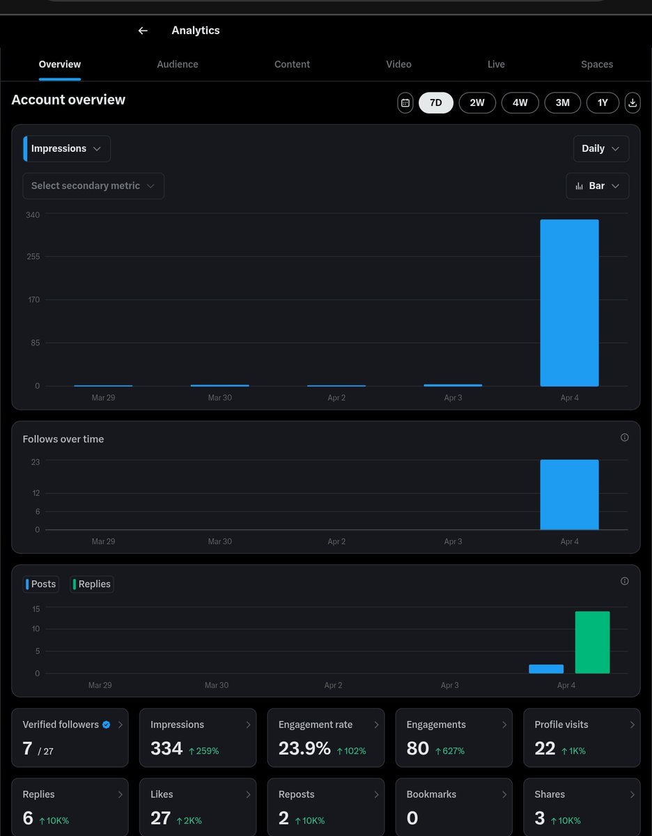Open the Daily granularity dropdown
This screenshot has width=652, height=836.
(x=601, y=148)
